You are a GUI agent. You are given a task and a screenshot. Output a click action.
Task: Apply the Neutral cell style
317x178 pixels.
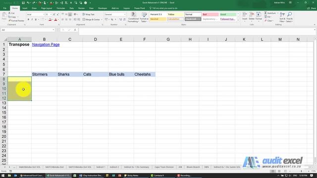[158, 19]
